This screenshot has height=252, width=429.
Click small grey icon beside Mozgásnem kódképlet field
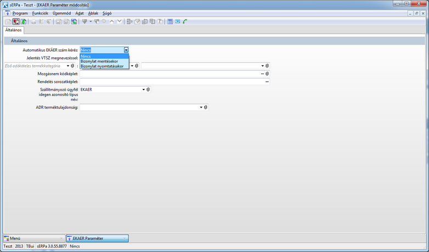[267, 74]
